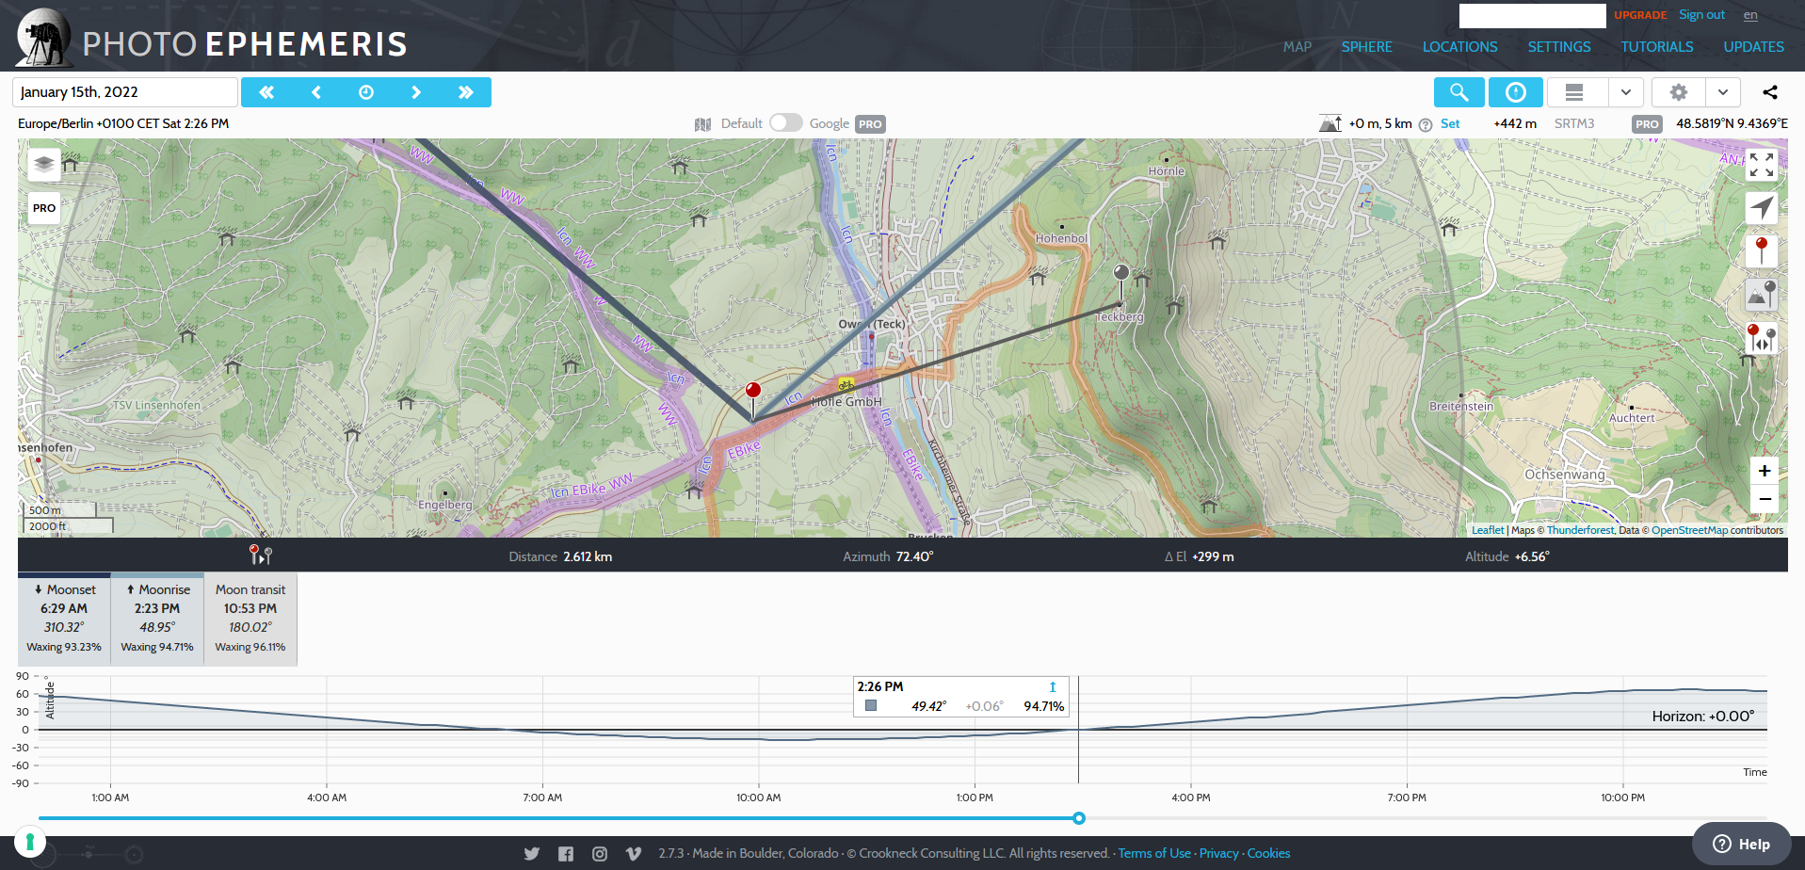Screen dimensions: 1805x870
Task: Click the share icon
Action: coord(1770,92)
